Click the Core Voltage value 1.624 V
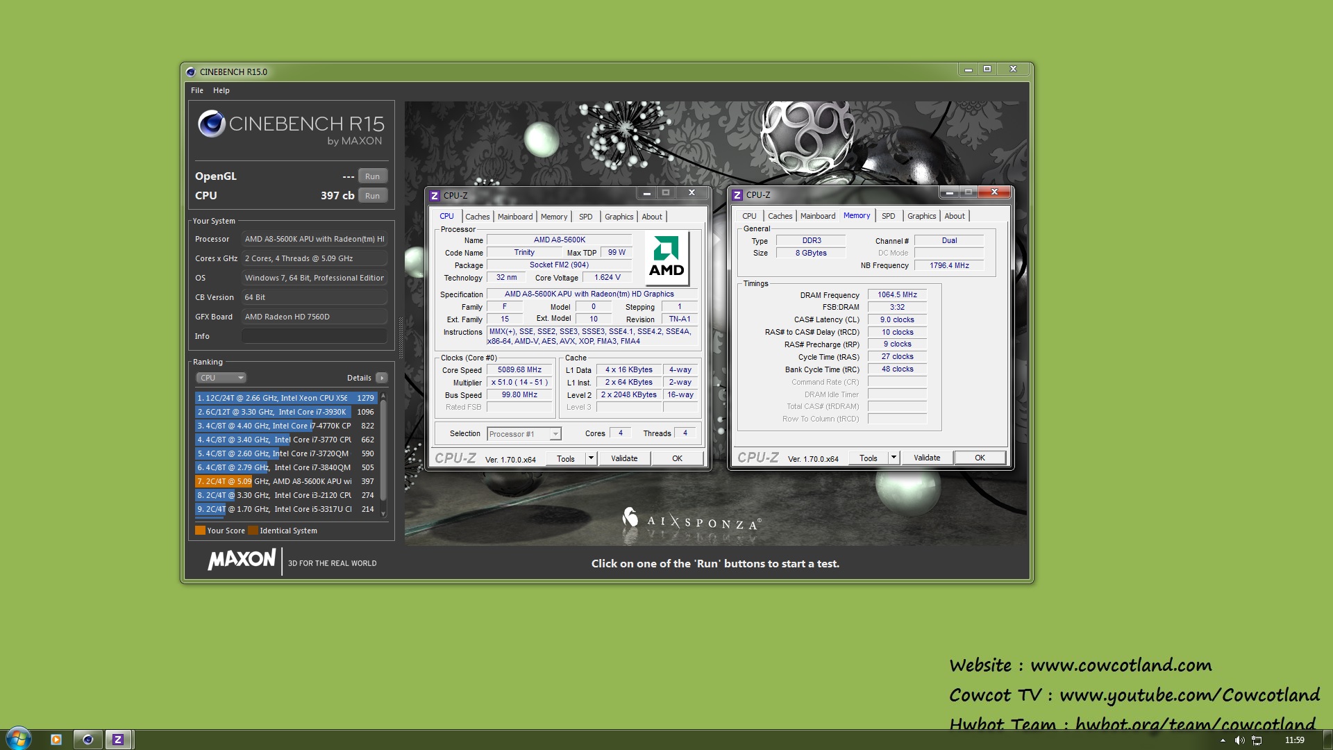 607,277
